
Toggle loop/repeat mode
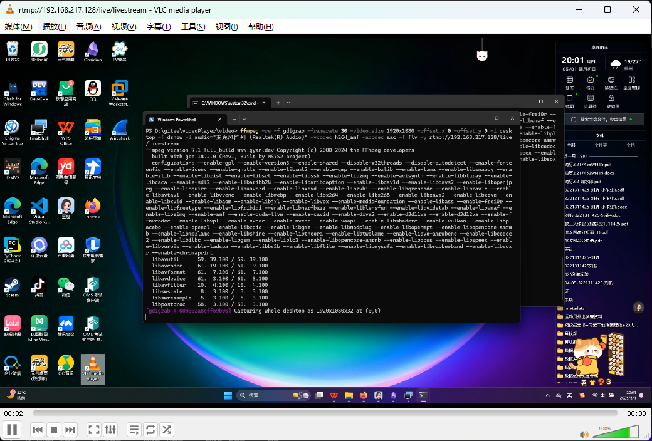pos(150,430)
